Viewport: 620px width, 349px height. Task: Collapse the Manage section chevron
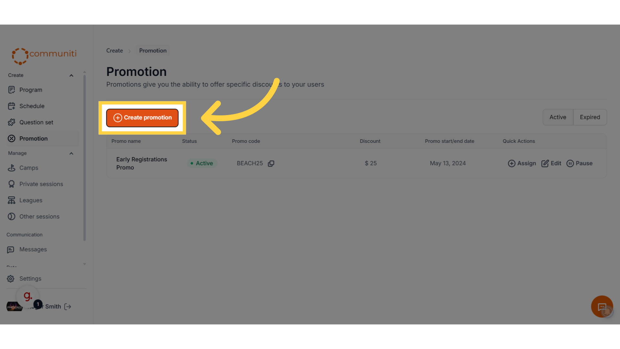click(71, 153)
